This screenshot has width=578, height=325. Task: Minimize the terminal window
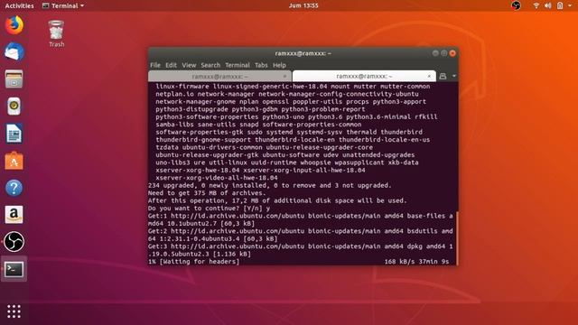click(435, 53)
